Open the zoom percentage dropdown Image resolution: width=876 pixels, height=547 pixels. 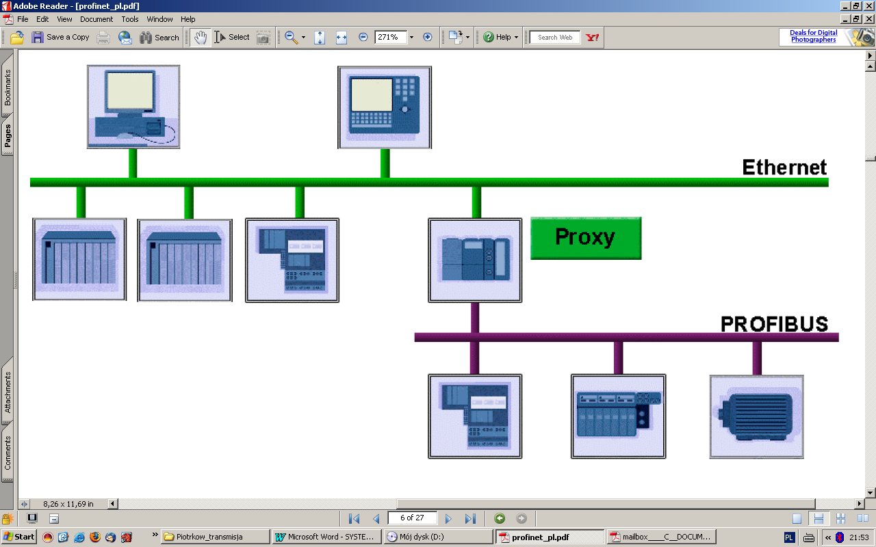click(411, 38)
